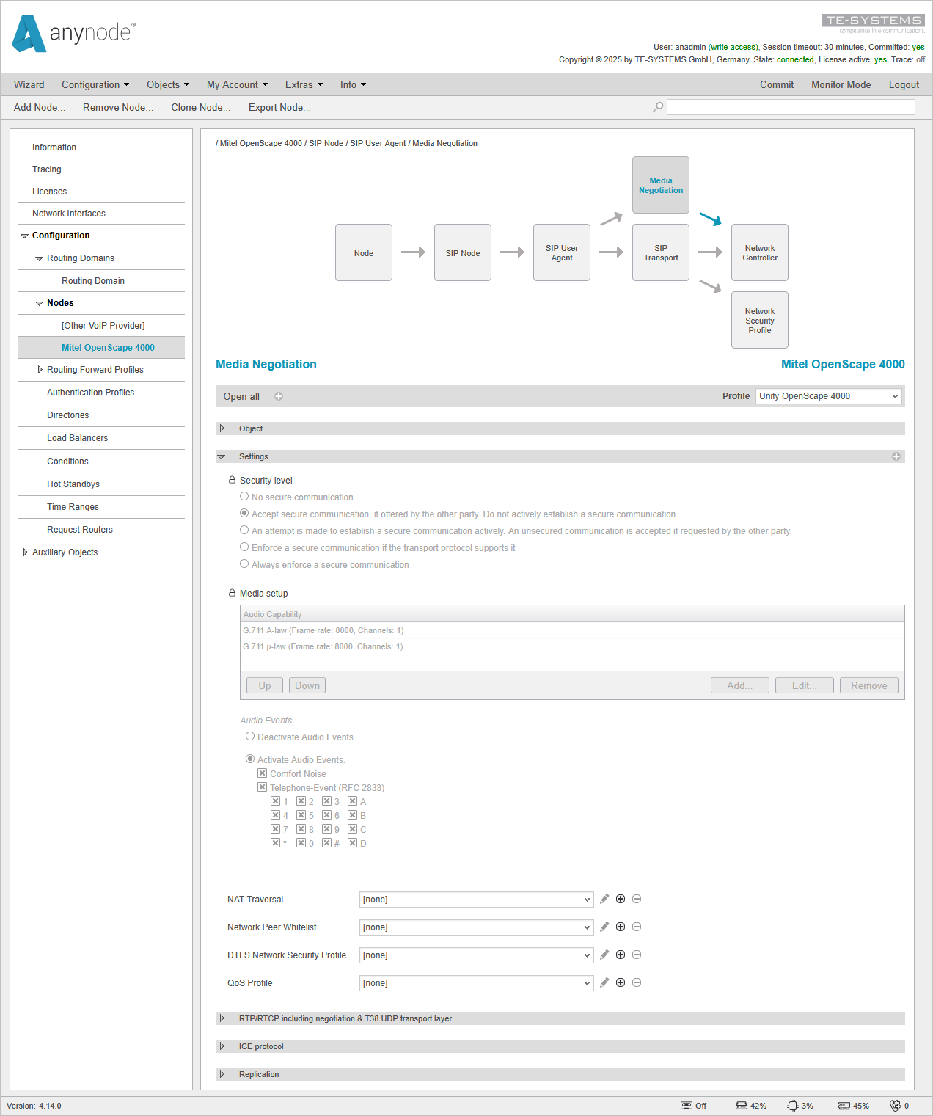
Task: Click the Commit button
Action: (x=777, y=84)
